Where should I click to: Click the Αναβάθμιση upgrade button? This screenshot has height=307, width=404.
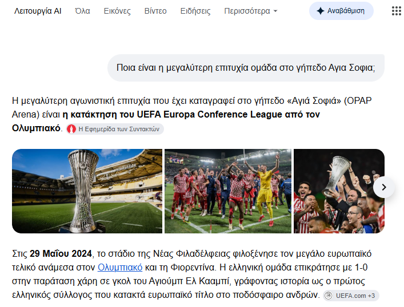(x=341, y=11)
